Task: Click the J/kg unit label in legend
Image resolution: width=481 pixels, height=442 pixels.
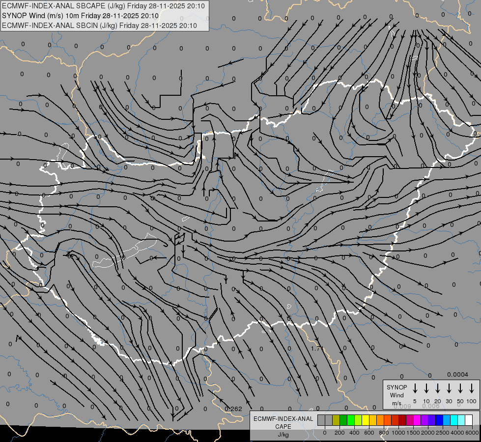Action: pos(283,435)
